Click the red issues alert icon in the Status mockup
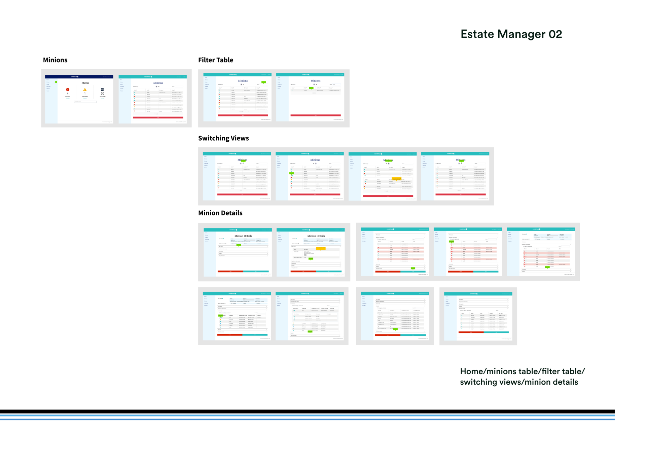646x457 pixels. coord(68,90)
